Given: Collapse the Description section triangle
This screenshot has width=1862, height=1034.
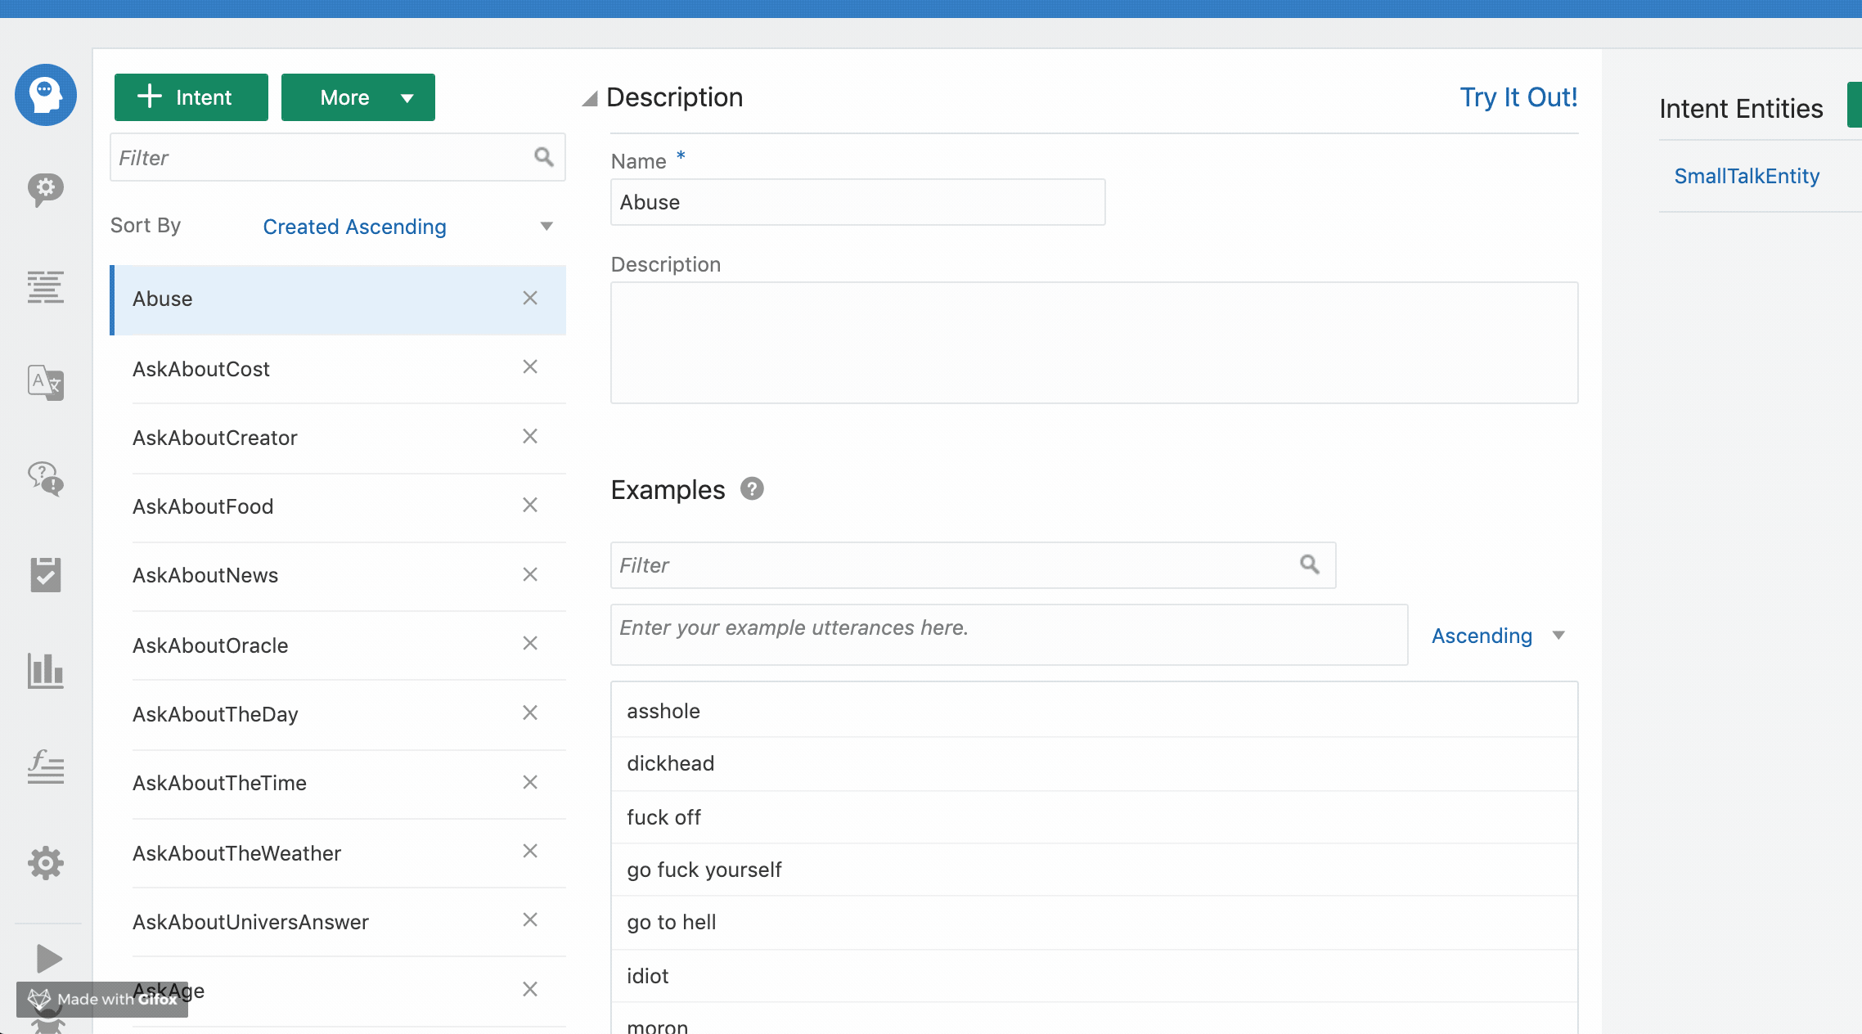Looking at the screenshot, I should click(x=590, y=99).
